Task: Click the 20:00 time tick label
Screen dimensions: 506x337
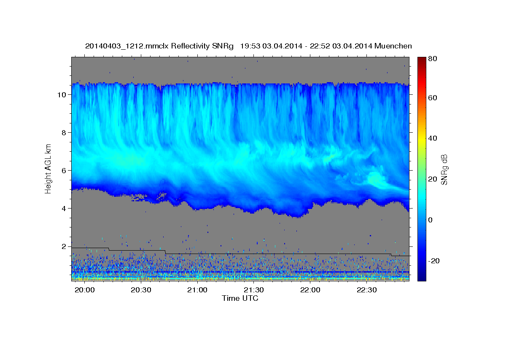Action: [x=84, y=290]
